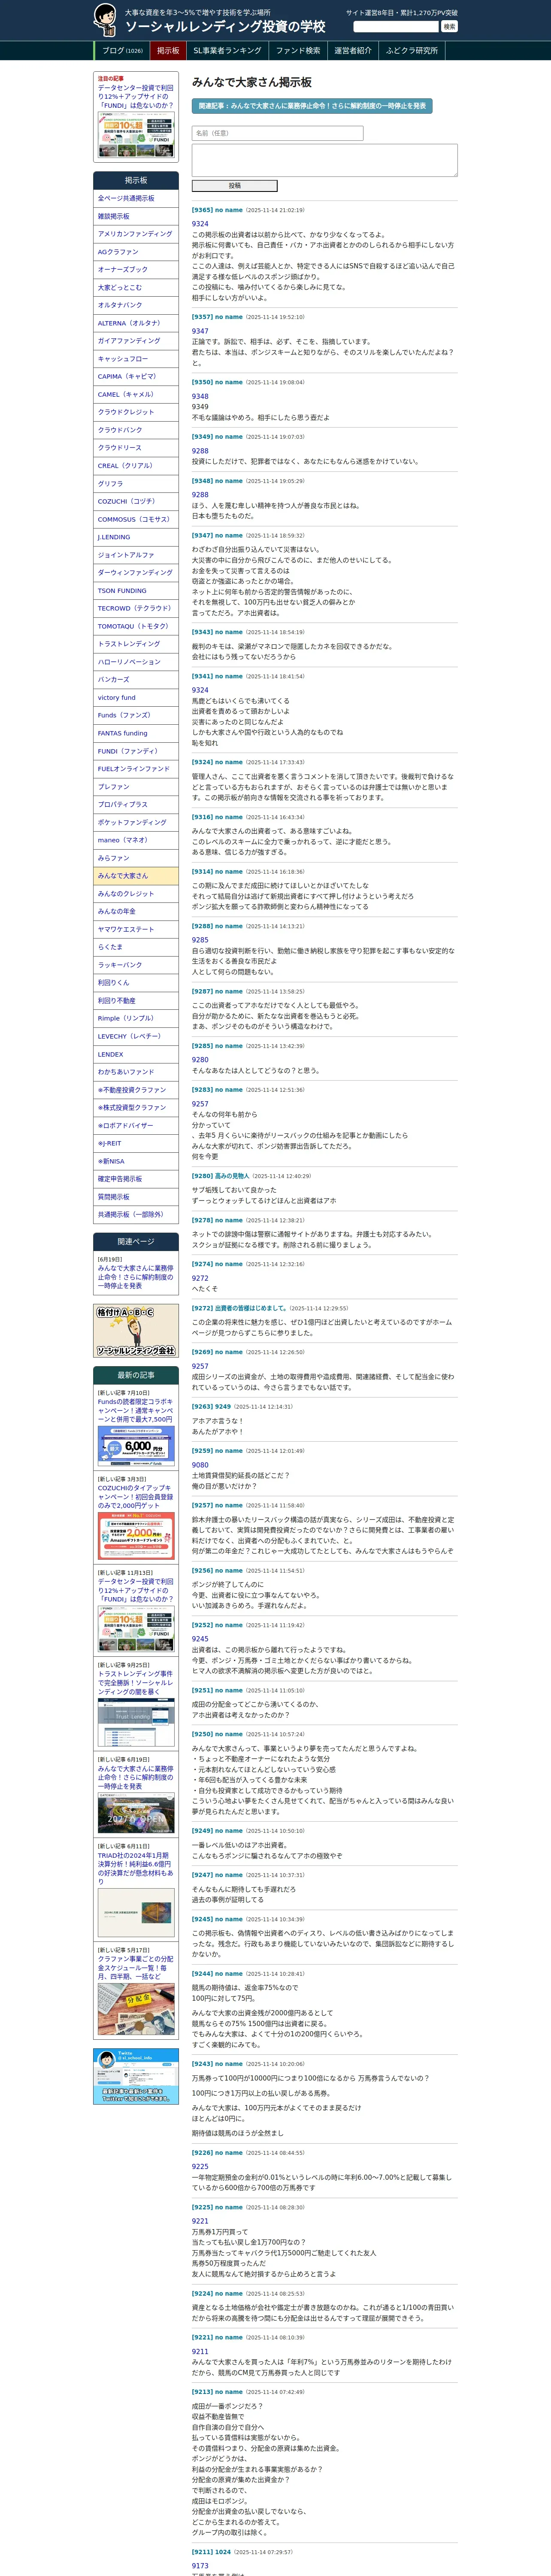Click the 検索 search button
Screen dimensions: 551x2576
[x=449, y=27]
